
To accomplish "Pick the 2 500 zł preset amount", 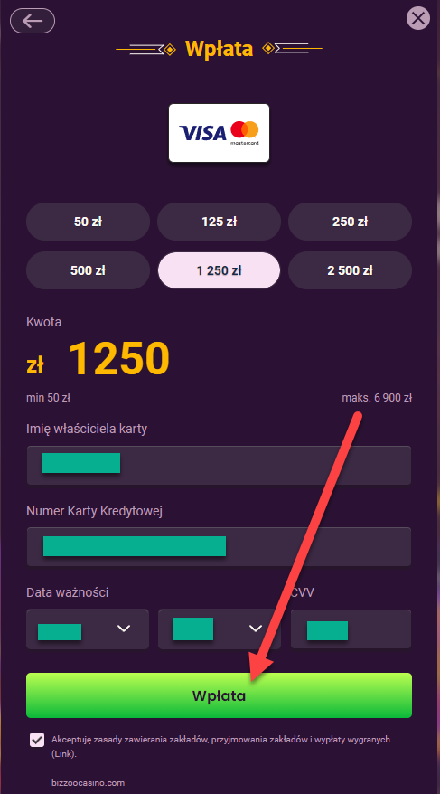I will point(350,270).
